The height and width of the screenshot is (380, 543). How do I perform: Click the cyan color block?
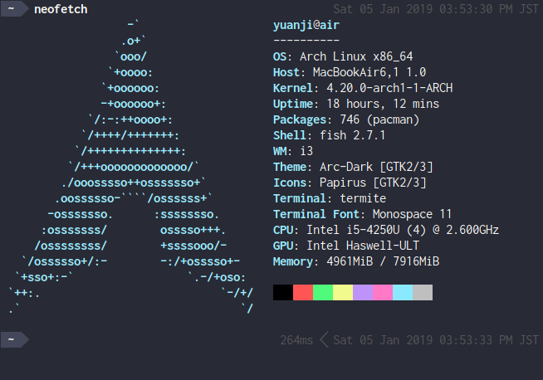403,292
